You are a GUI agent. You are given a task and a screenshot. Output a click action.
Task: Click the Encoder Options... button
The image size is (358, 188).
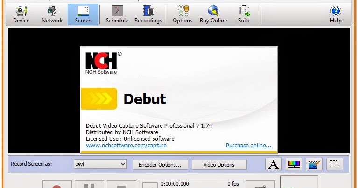[x=161, y=165]
